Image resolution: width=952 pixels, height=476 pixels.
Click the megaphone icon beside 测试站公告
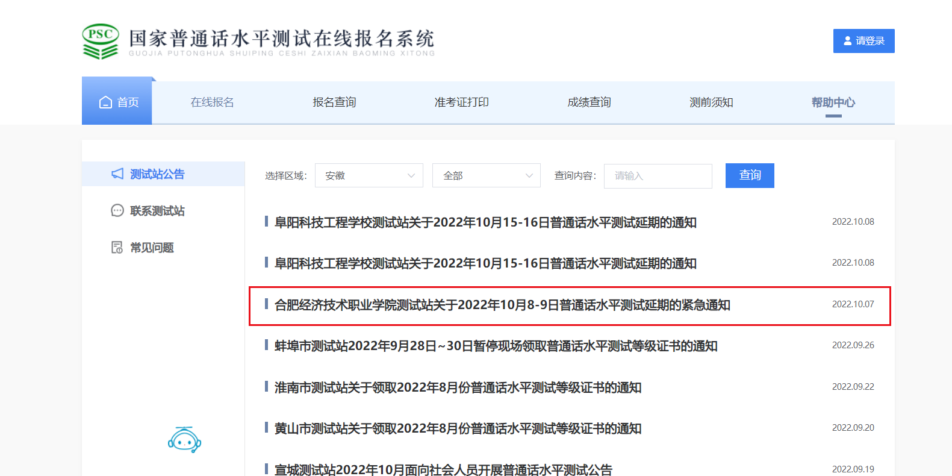click(x=117, y=174)
